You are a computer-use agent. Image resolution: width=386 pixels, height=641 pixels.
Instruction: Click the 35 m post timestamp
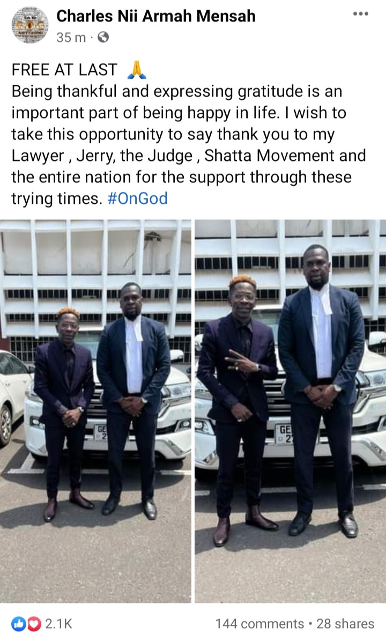[x=71, y=38]
